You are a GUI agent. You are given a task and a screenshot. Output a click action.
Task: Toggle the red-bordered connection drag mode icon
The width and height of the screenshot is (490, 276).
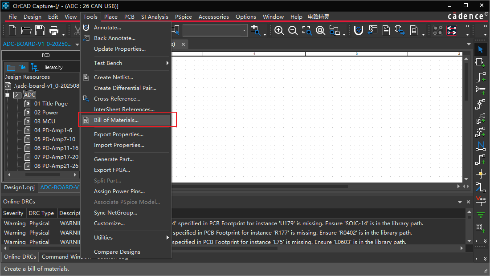point(452,30)
